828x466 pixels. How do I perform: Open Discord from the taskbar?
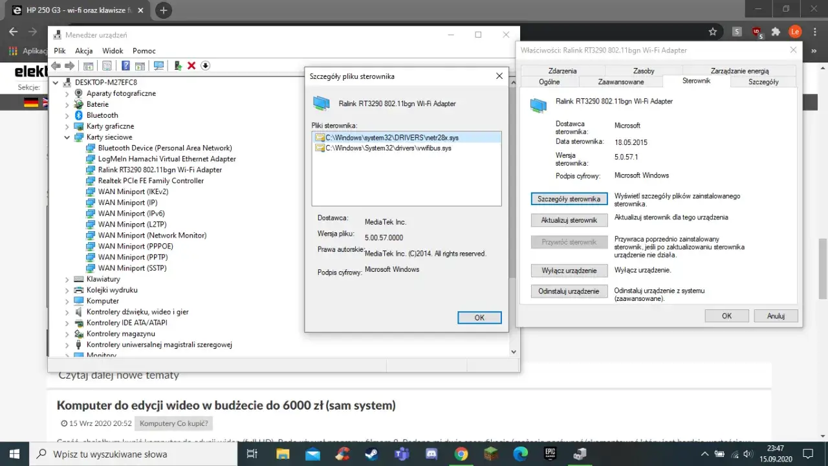click(431, 454)
